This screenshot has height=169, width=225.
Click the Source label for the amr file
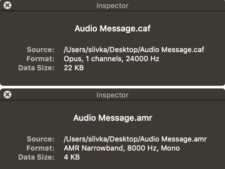(41, 139)
